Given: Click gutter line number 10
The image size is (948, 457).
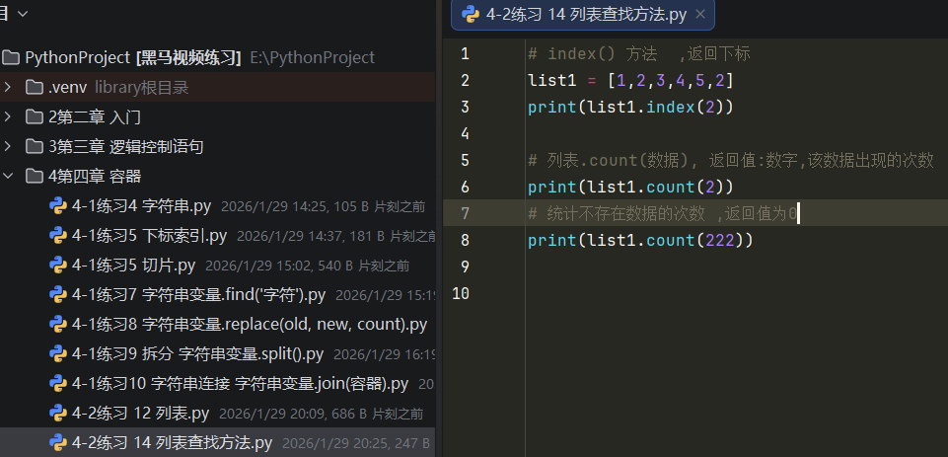Looking at the screenshot, I should pyautogui.click(x=461, y=293).
